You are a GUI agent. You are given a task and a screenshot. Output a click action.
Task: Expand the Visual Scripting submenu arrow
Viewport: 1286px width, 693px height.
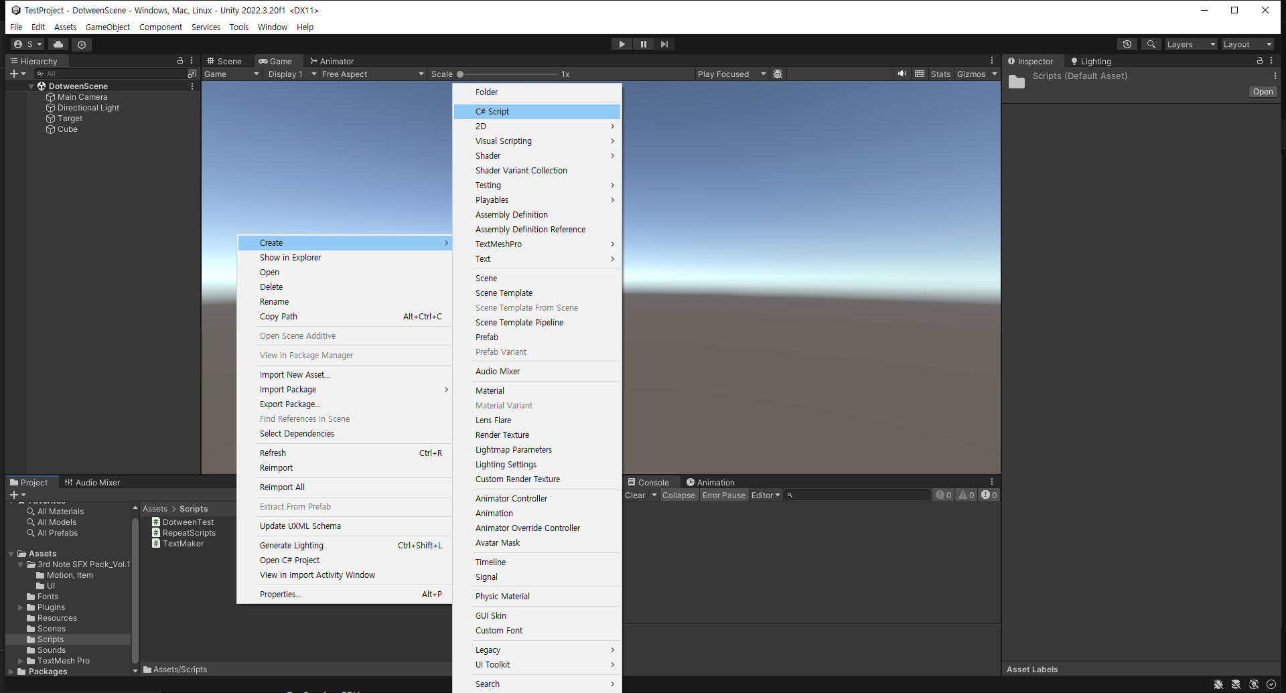point(612,141)
